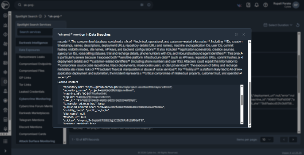The width and height of the screenshot is (304, 155).
Task: Open the RP user profile avatar
Action: 296,5
